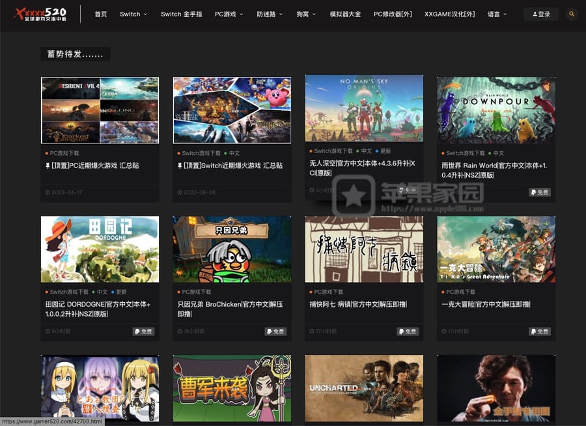
Task: Click the 蓄势待发 section heading
Action: (x=75, y=54)
